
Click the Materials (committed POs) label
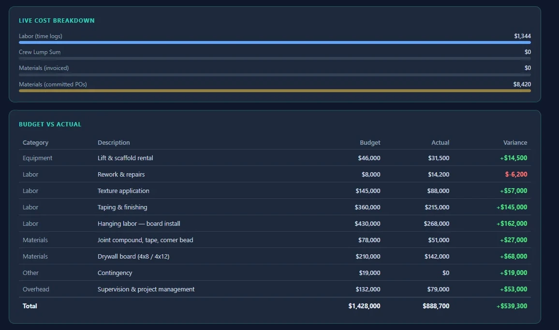coord(53,84)
